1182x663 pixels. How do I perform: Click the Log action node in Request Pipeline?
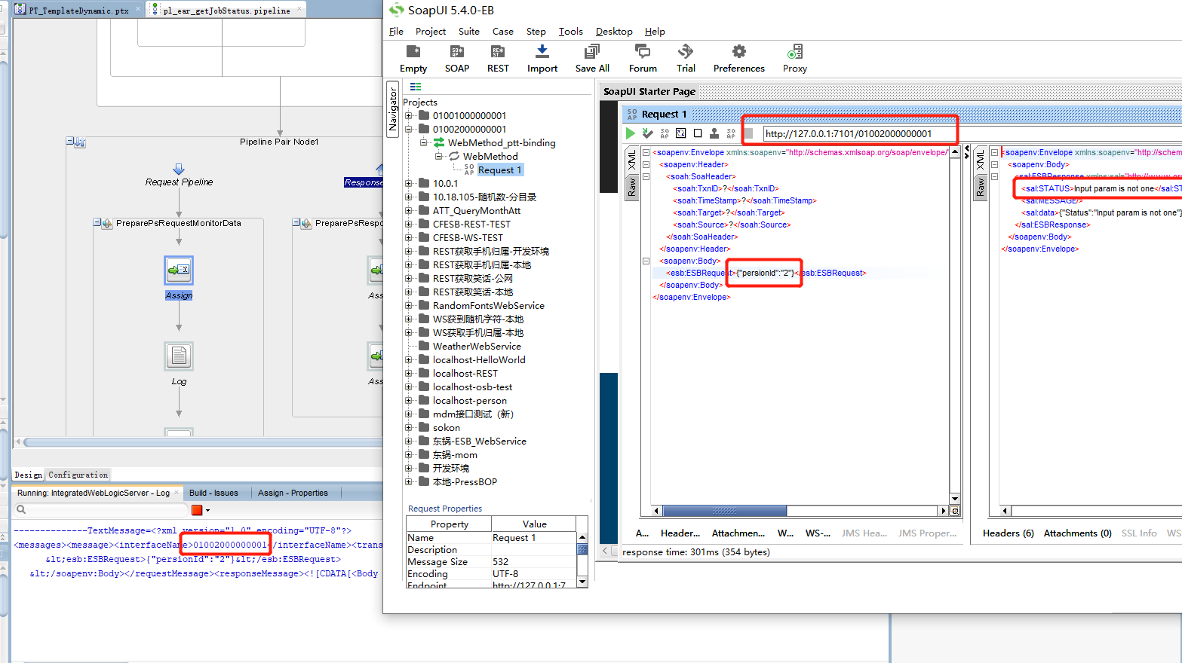coord(179,356)
